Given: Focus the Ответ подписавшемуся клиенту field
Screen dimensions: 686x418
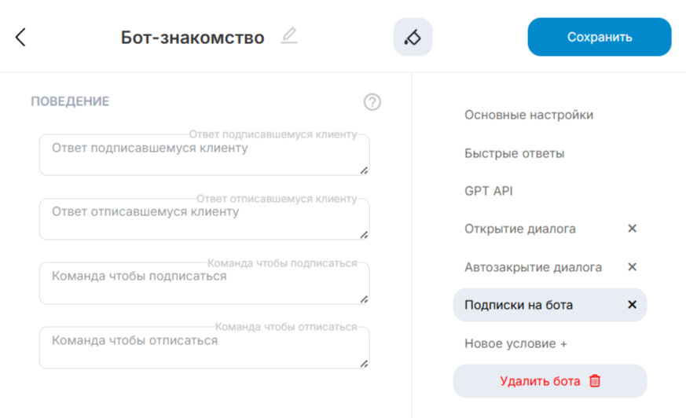Looking at the screenshot, I should 203,155.
